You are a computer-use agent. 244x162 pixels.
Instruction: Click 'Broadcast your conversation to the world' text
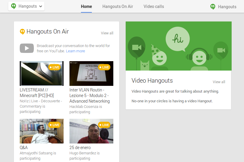click(73, 48)
